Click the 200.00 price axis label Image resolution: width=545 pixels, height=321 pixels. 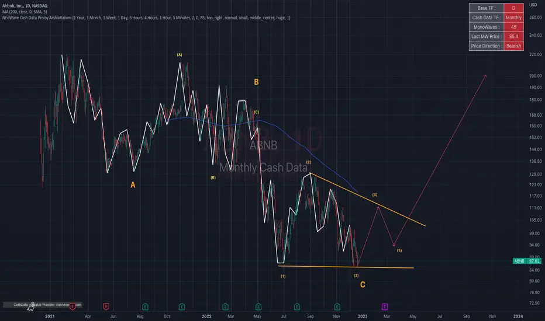coord(535,76)
